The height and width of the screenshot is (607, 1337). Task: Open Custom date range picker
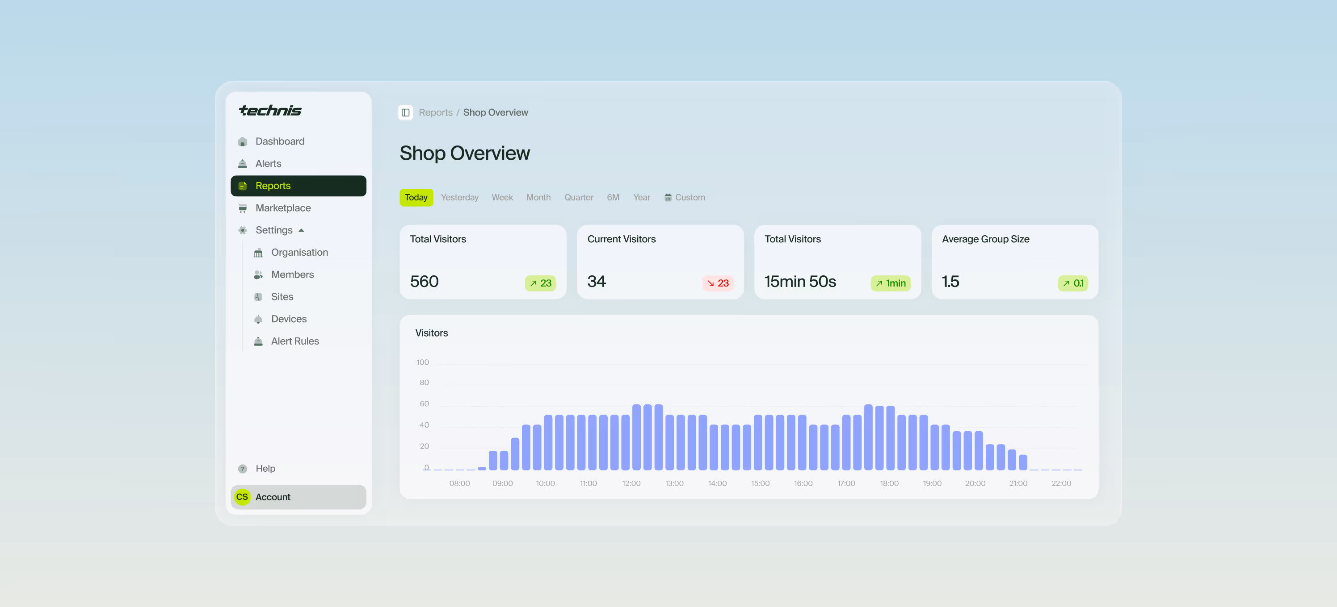[x=684, y=197]
